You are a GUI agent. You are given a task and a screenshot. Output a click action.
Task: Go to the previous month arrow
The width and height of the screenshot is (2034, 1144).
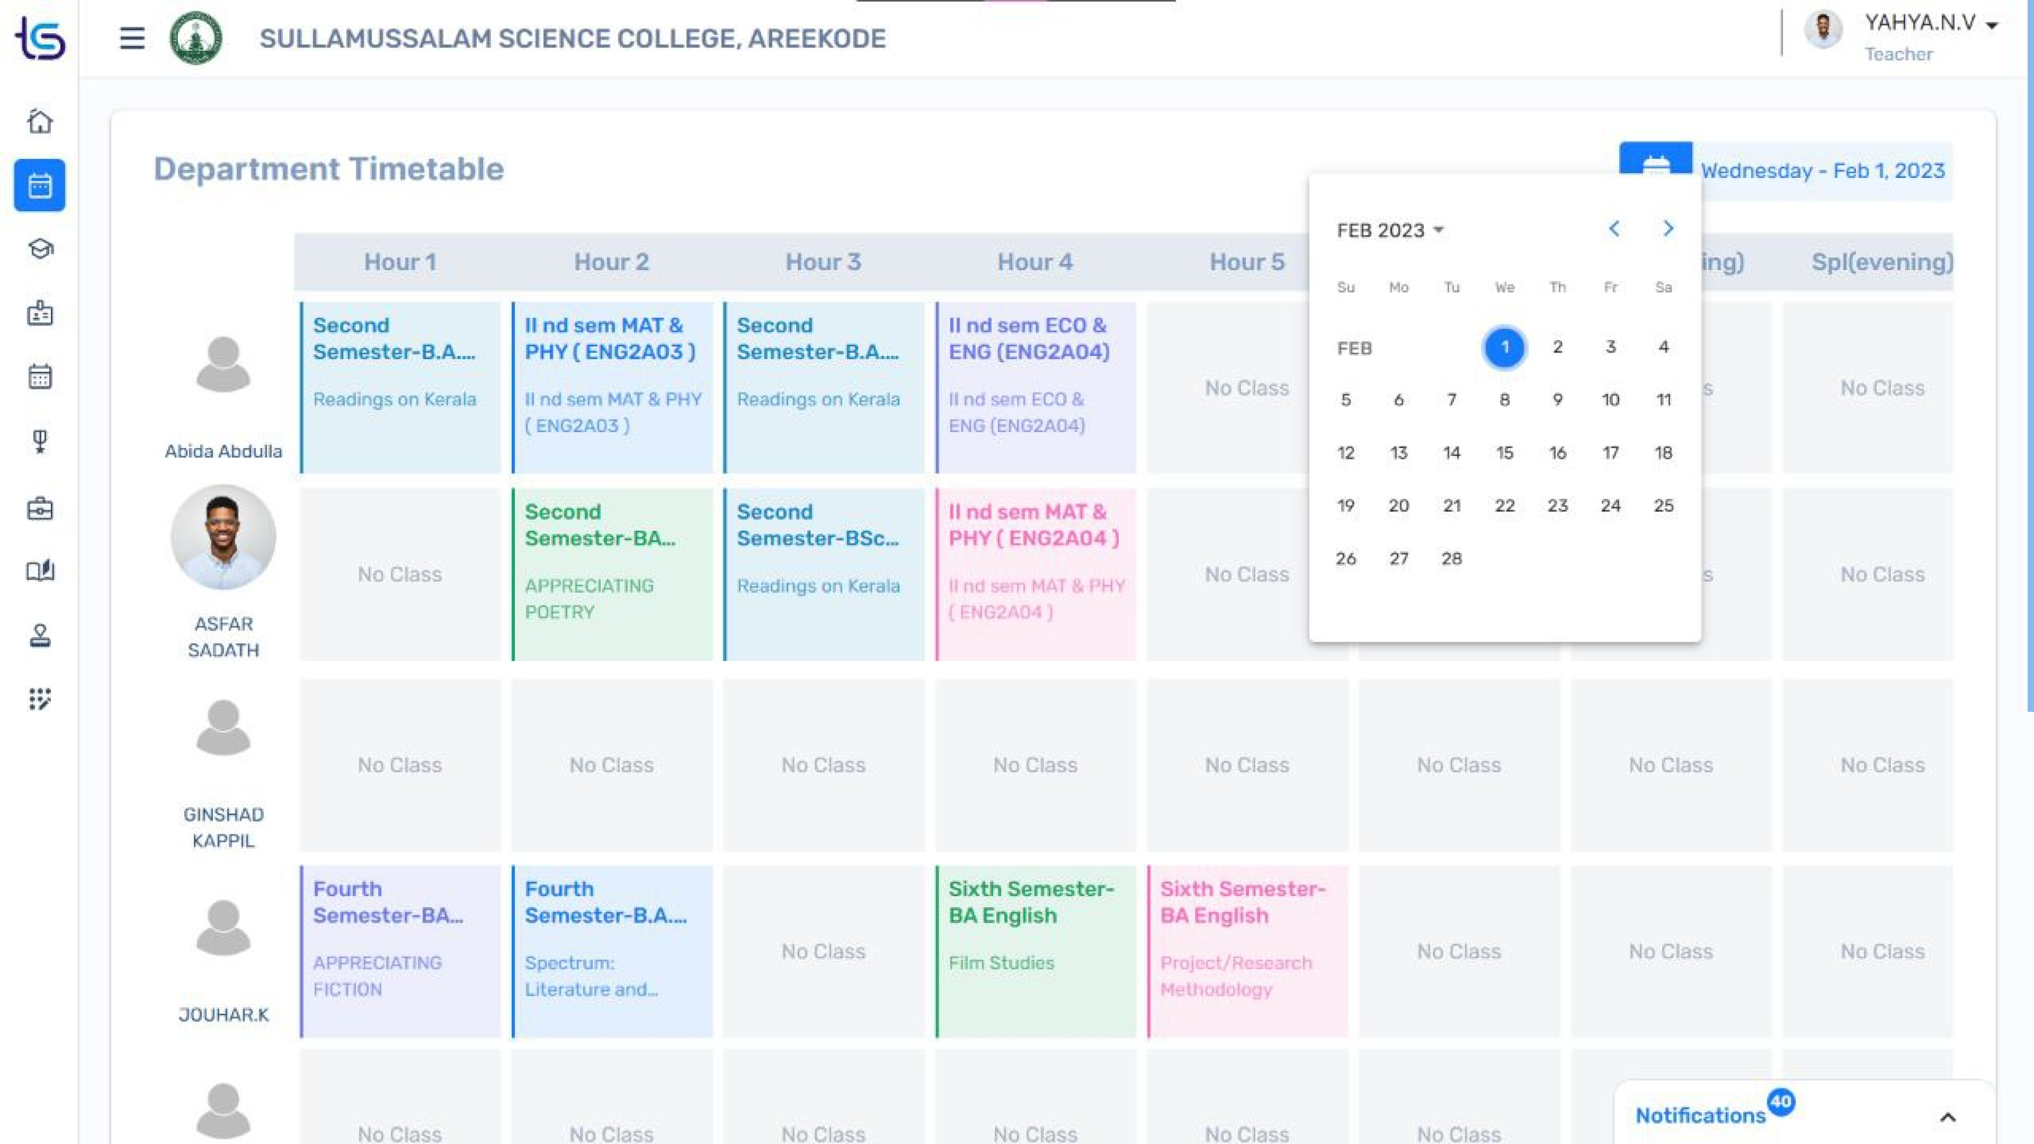[x=1614, y=229]
